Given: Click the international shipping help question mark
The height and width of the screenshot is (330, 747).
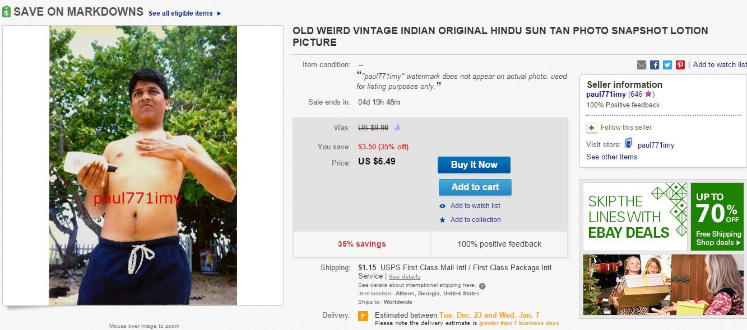Looking at the screenshot, I should 482,286.
